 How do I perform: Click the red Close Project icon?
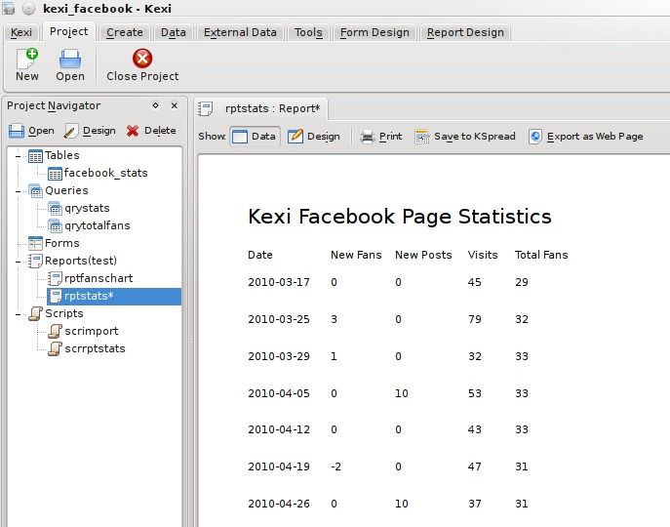(142, 59)
